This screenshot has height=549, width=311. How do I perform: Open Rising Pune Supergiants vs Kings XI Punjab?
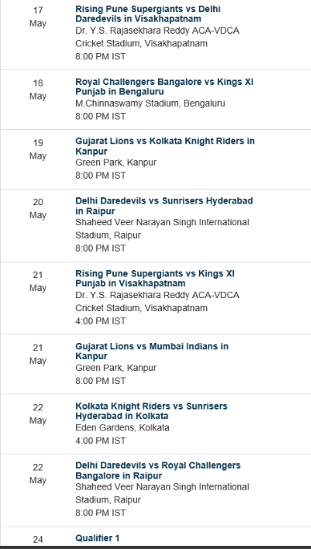pyautogui.click(x=155, y=278)
